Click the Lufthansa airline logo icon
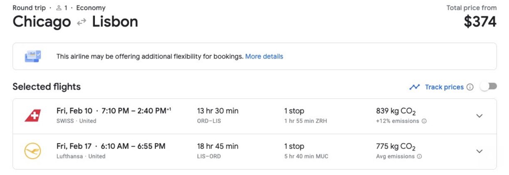This screenshot has width=509, height=175. point(33,151)
